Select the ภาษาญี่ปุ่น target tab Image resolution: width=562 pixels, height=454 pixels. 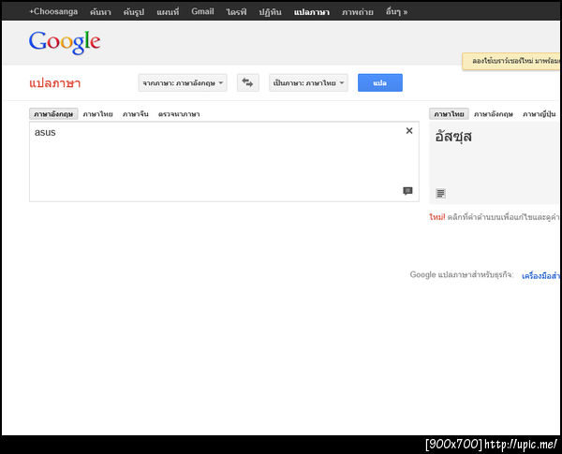tap(540, 114)
